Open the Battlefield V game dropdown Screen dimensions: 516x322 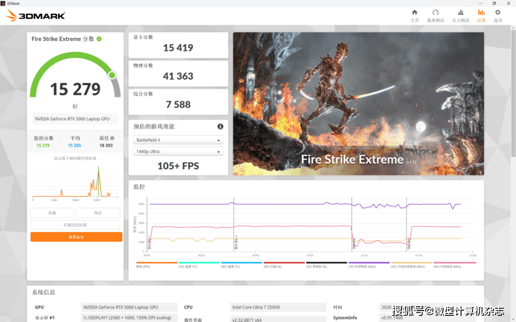pos(178,140)
